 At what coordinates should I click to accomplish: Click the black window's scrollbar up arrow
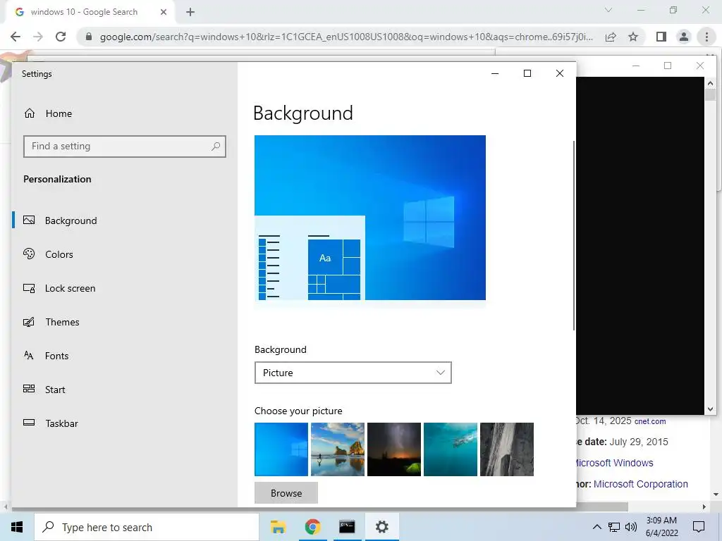click(710, 83)
